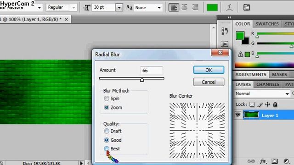Select Spin blur method
The image size is (294, 165).
pyautogui.click(x=107, y=99)
